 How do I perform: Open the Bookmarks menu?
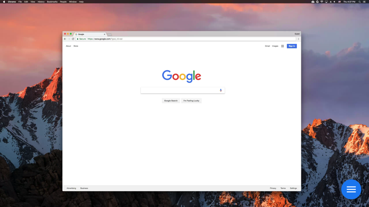[x=52, y=1]
